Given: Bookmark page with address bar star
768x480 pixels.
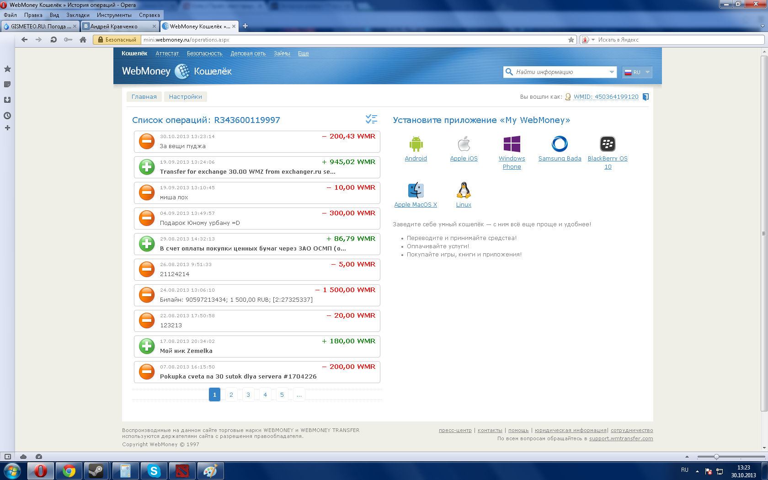Looking at the screenshot, I should (x=571, y=40).
